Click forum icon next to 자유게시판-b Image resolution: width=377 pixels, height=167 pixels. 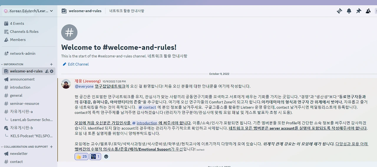(6, 128)
